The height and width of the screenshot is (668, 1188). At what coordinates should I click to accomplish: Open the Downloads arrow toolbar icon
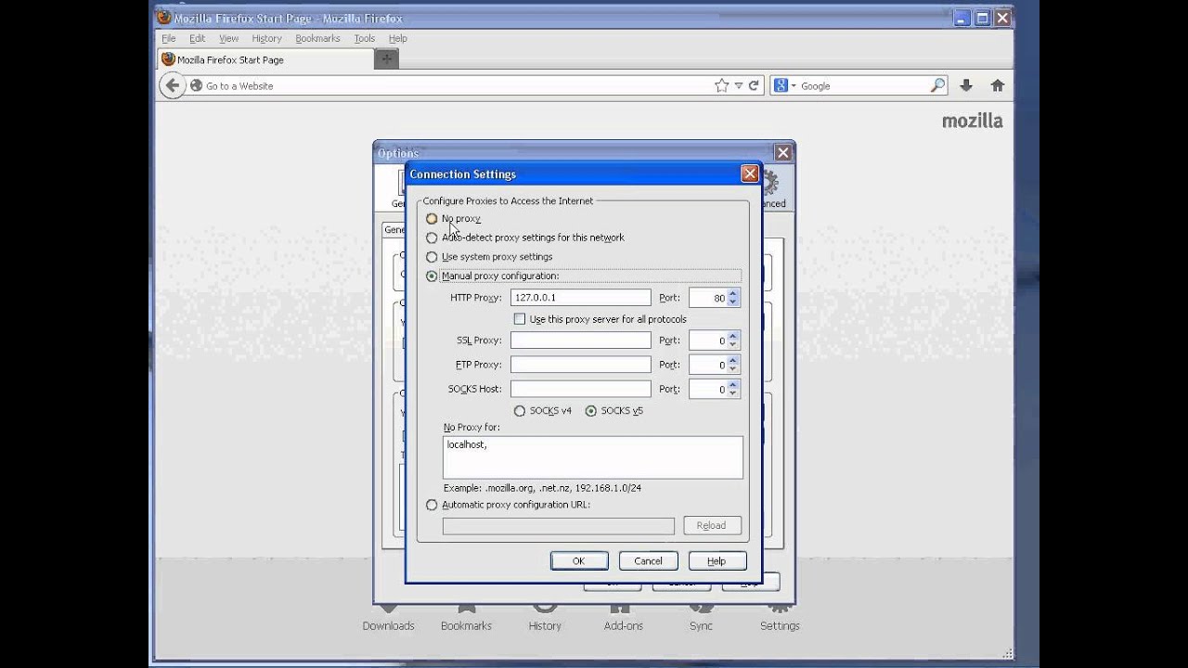[965, 85]
